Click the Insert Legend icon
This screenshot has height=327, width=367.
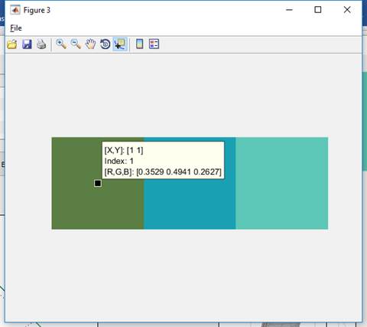point(154,44)
